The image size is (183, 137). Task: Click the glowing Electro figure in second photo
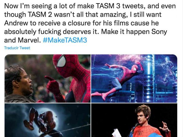point(168,70)
